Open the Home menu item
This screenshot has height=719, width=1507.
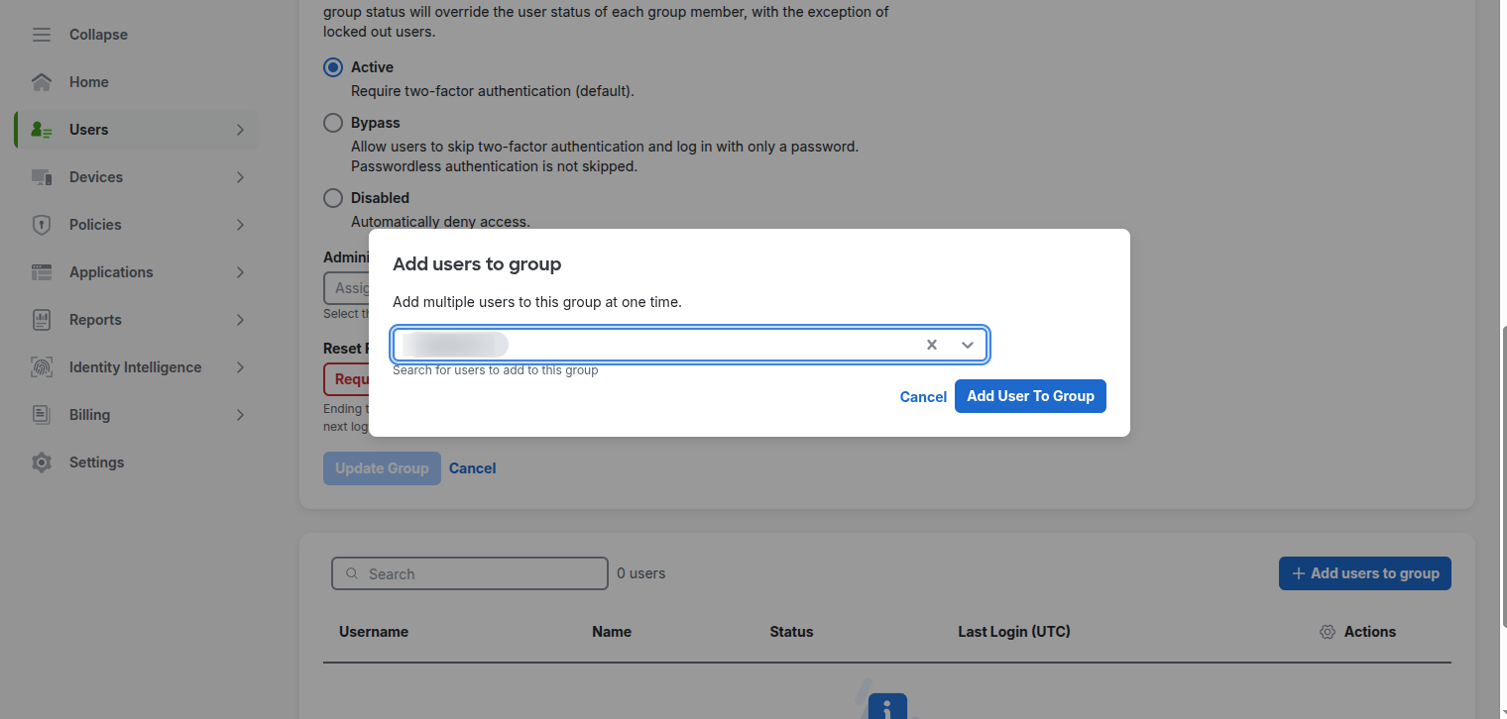137,82
